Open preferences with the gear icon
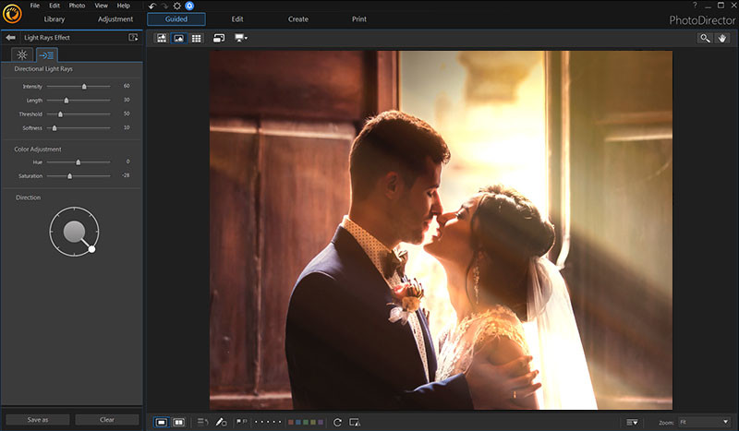This screenshot has width=739, height=431. click(x=177, y=6)
